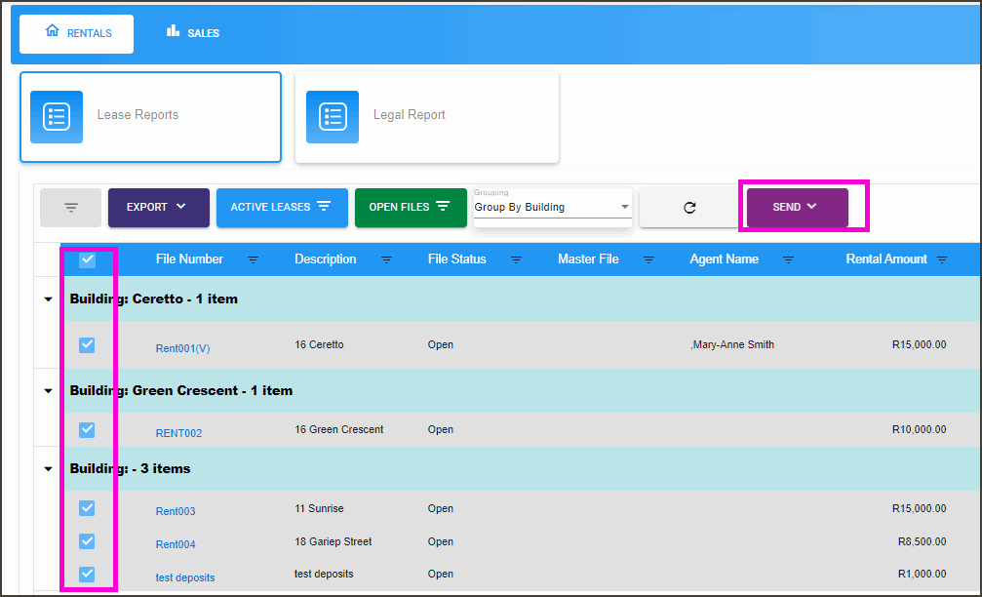Open the SEND dropdown
The width and height of the screenshot is (982, 597).
point(795,207)
